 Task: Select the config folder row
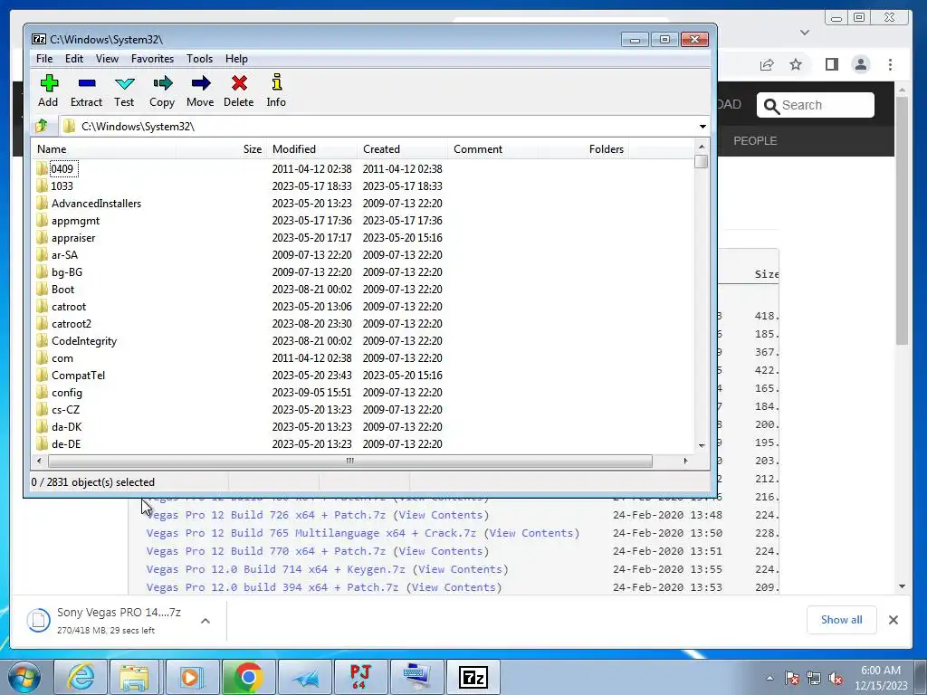point(363,393)
